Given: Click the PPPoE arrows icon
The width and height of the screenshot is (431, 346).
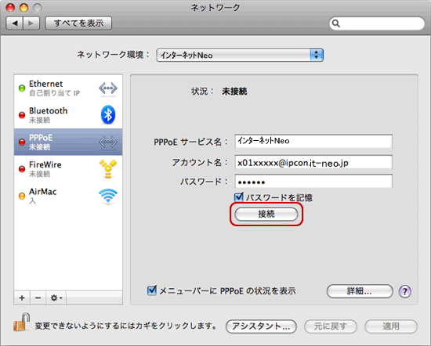Looking at the screenshot, I should pos(108,142).
